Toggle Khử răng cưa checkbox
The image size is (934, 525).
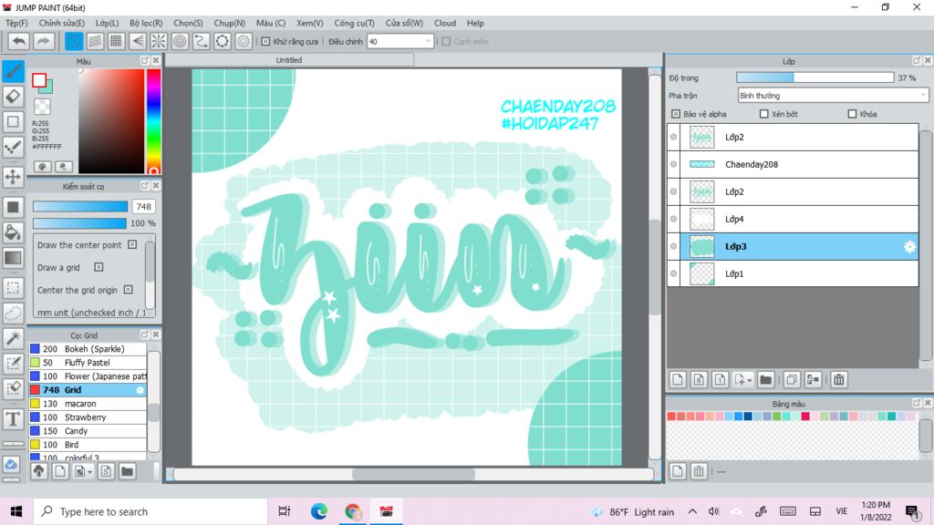(x=265, y=42)
